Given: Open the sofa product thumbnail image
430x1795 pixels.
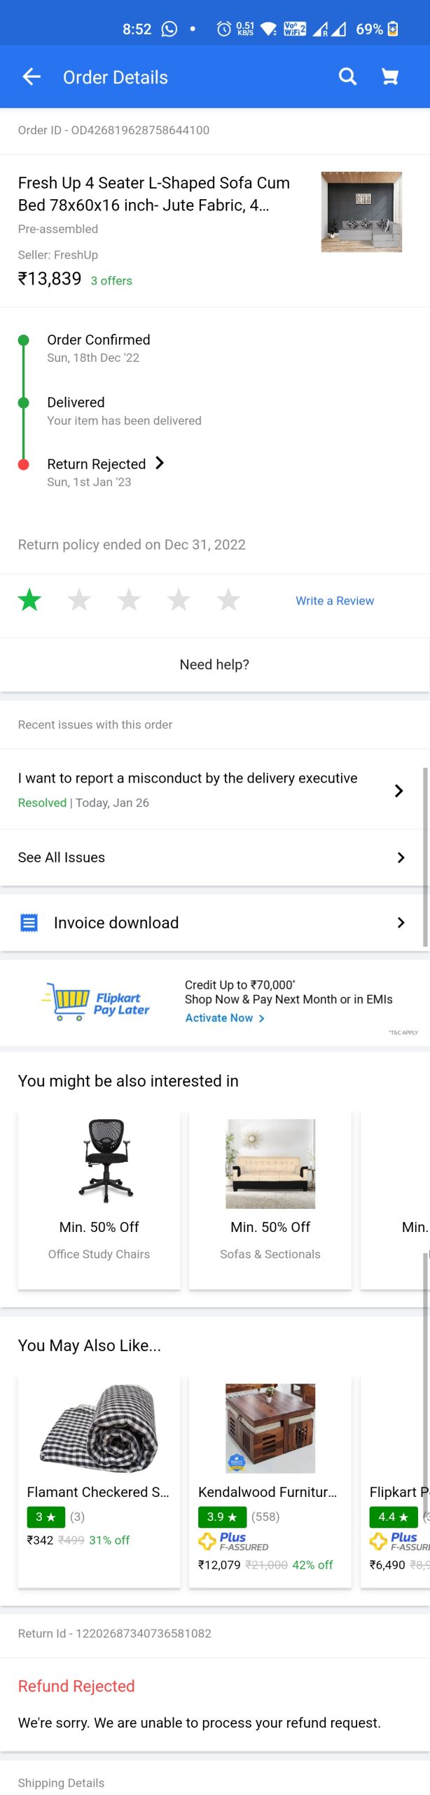Looking at the screenshot, I should click(361, 212).
